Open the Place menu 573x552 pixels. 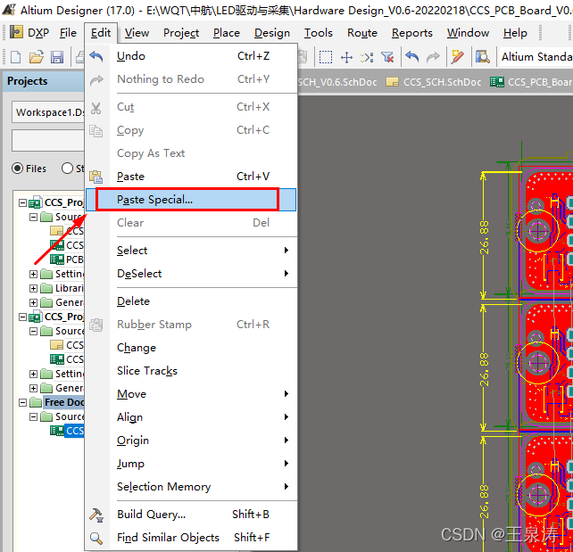227,33
